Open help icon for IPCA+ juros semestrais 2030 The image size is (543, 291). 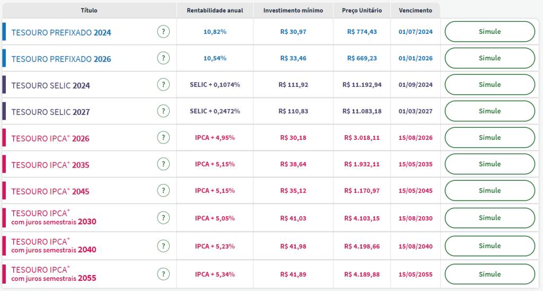pos(163,218)
